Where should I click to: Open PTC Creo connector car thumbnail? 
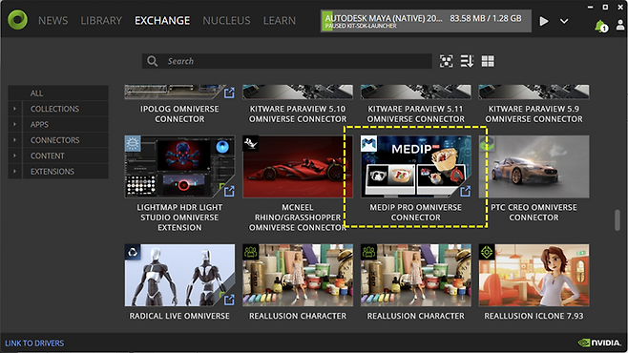pos(534,167)
